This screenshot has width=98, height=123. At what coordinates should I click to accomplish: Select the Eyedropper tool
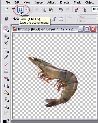[6, 57]
